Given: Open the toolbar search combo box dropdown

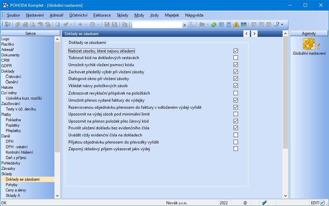Looking at the screenshot, I should point(184,25).
